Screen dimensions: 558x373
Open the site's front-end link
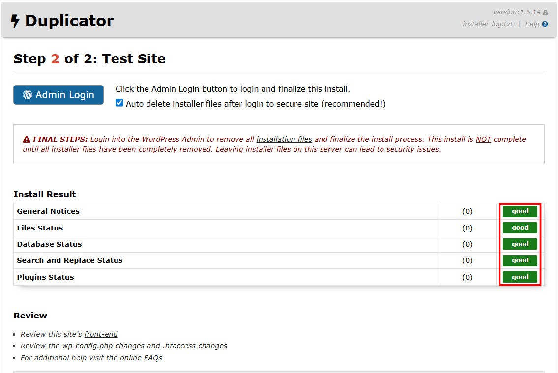point(101,334)
